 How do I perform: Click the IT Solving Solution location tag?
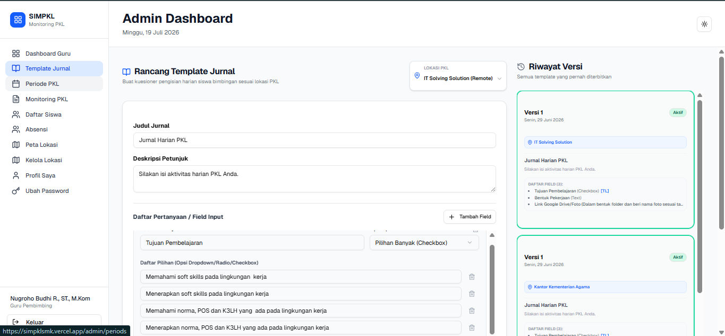click(605, 142)
